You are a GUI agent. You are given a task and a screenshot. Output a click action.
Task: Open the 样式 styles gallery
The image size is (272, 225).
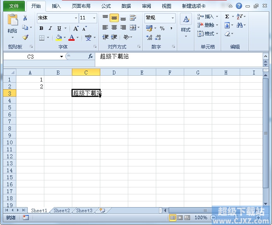tap(186, 26)
